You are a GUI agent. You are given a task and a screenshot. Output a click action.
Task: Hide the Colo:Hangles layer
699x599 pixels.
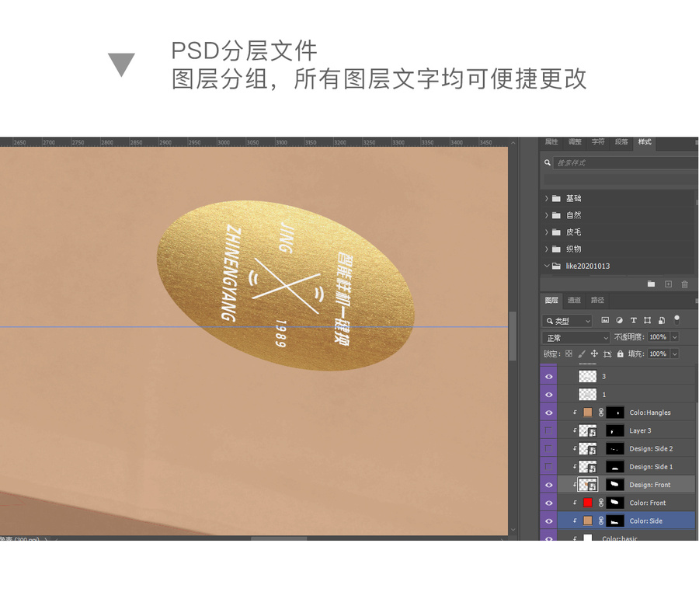click(x=549, y=413)
